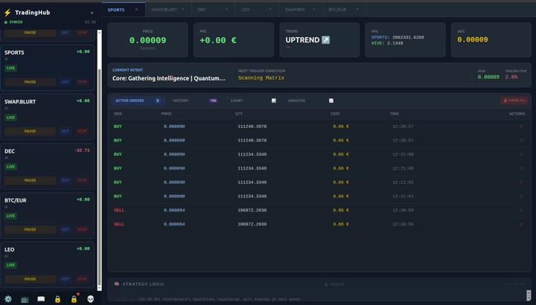Click the "Scanning Matrix" trigger condition text

coord(261,78)
